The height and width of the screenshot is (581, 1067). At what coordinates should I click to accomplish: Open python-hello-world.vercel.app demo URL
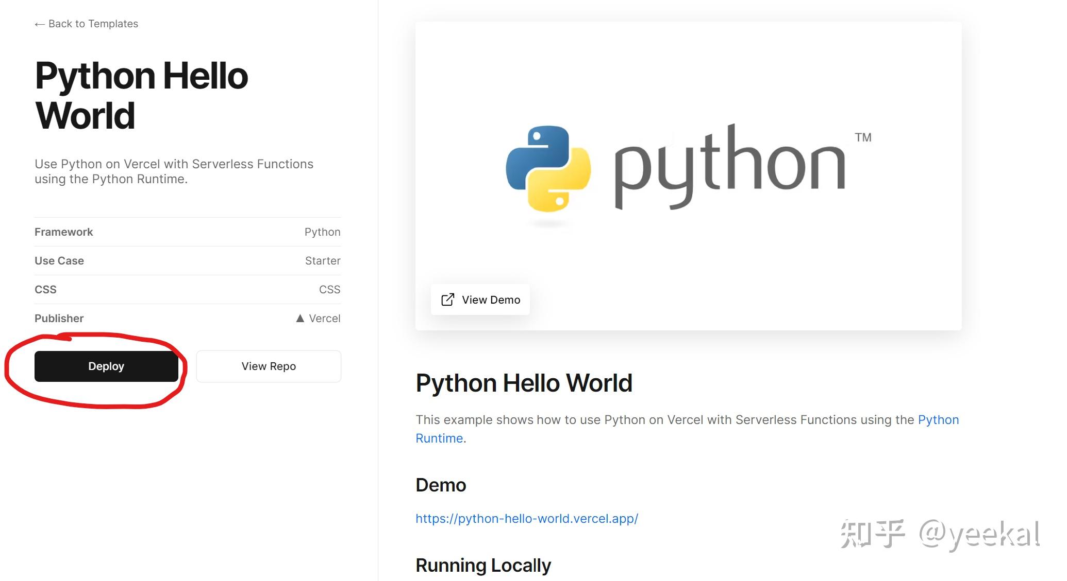coord(527,519)
